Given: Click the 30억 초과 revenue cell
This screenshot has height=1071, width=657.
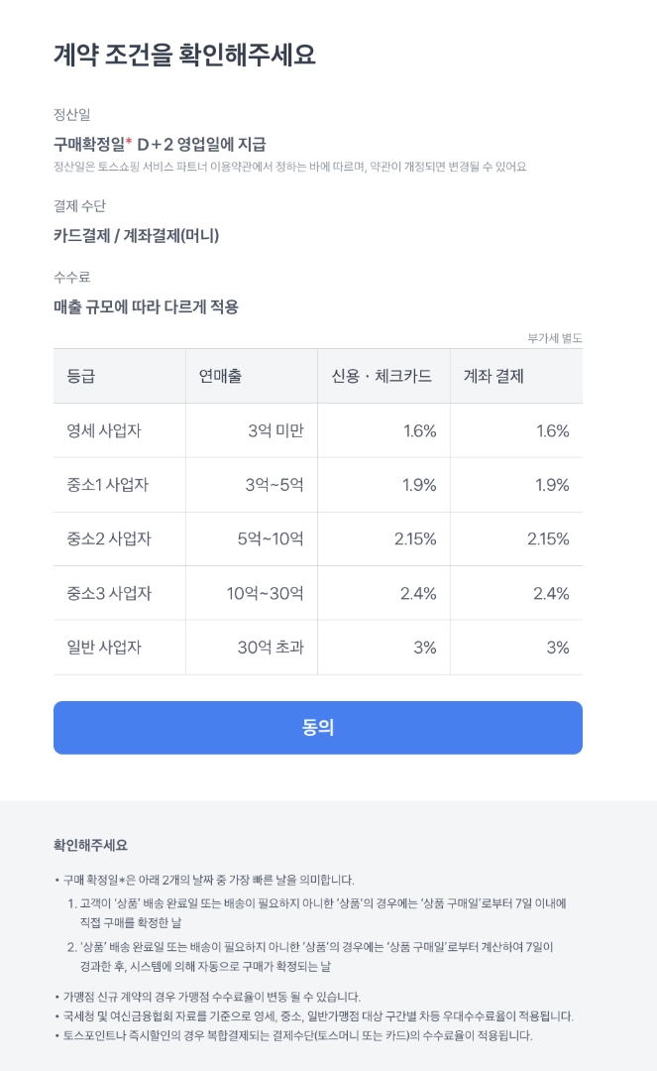Looking at the screenshot, I should (271, 648).
